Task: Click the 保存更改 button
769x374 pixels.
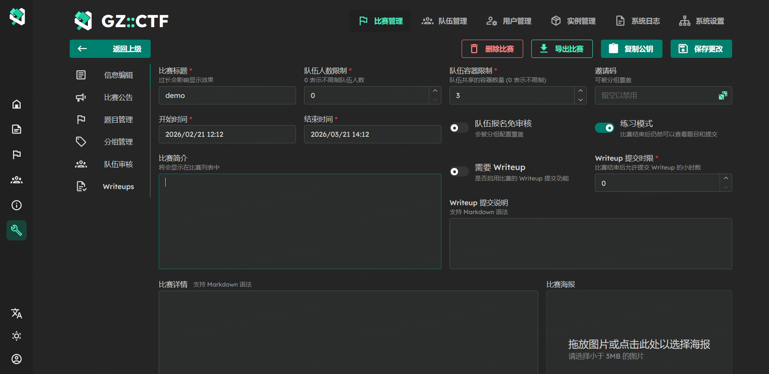Action: pyautogui.click(x=701, y=49)
